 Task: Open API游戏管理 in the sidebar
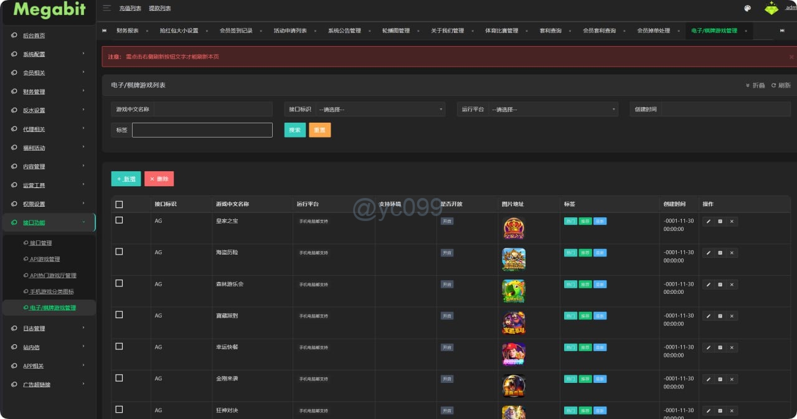coord(45,259)
